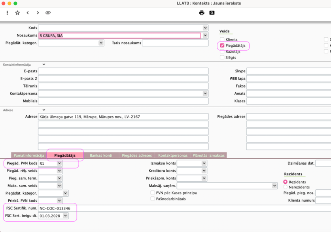This screenshot has height=232, width=331.
Task: Select the Nerezidents radio button
Action: (x=285, y=187)
